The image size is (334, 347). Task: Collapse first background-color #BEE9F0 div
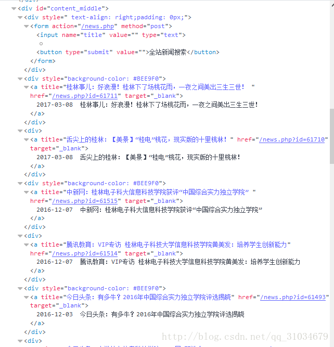[20, 79]
